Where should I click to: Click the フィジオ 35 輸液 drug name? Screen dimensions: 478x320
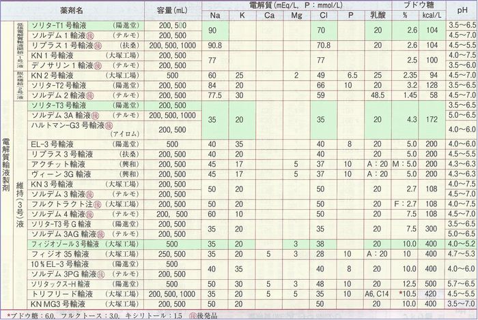[x=60, y=254]
